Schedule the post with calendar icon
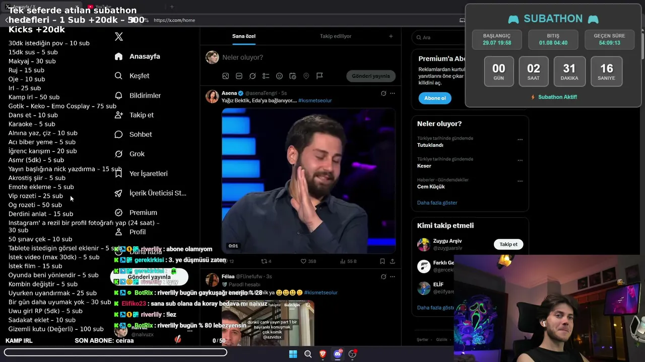Image resolution: width=645 pixels, height=362 pixels. tap(293, 76)
